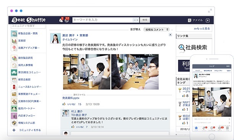Open the 投稿＆コメント sort dropdown
This screenshot has width=234, height=140.
pos(156,30)
